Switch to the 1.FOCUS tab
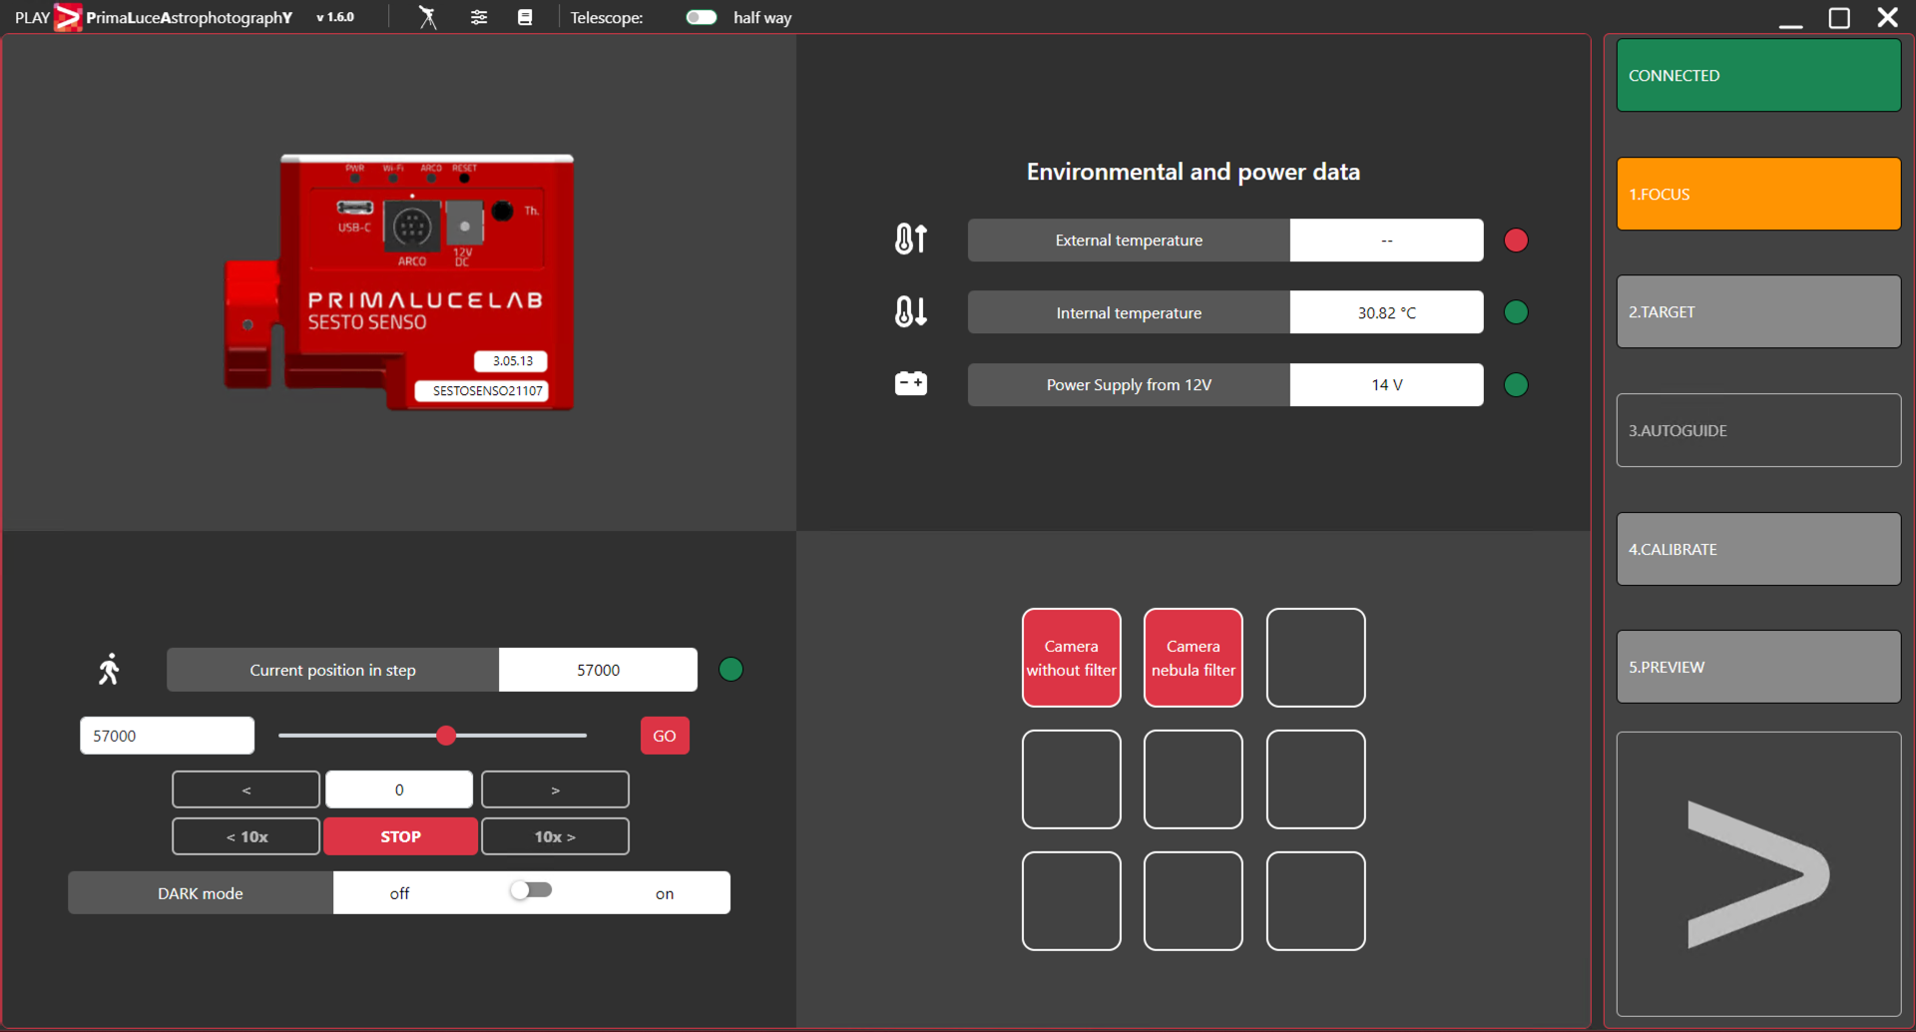Image resolution: width=1916 pixels, height=1032 pixels. [x=1758, y=194]
